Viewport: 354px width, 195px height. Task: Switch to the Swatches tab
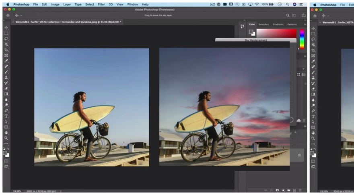[263, 25]
